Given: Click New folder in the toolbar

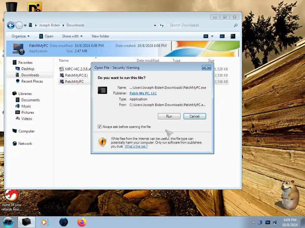Looking at the screenshot, I should pos(100,36).
